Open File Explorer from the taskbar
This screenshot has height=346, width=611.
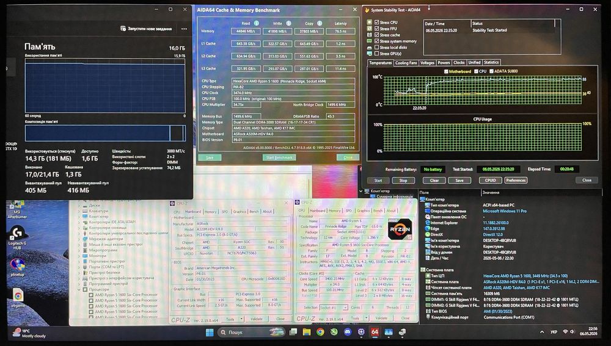[307, 332]
